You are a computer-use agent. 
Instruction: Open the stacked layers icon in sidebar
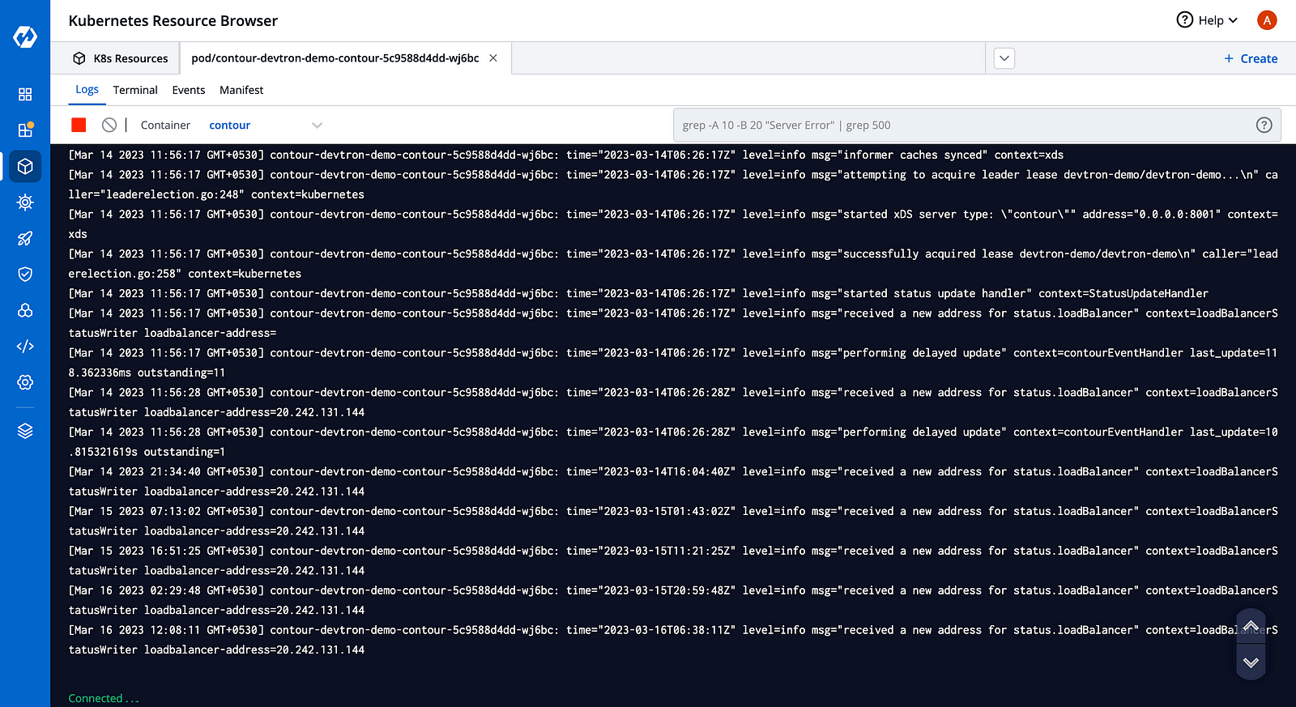click(25, 431)
